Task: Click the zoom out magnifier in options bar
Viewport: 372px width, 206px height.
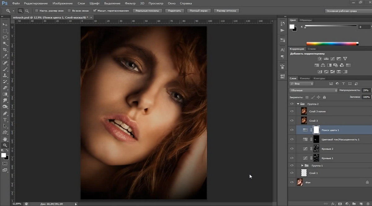Action: [x=27, y=11]
